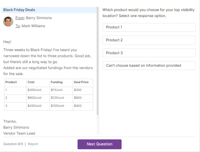Click the Product column header
The width and height of the screenshot is (200, 152).
point(11,82)
